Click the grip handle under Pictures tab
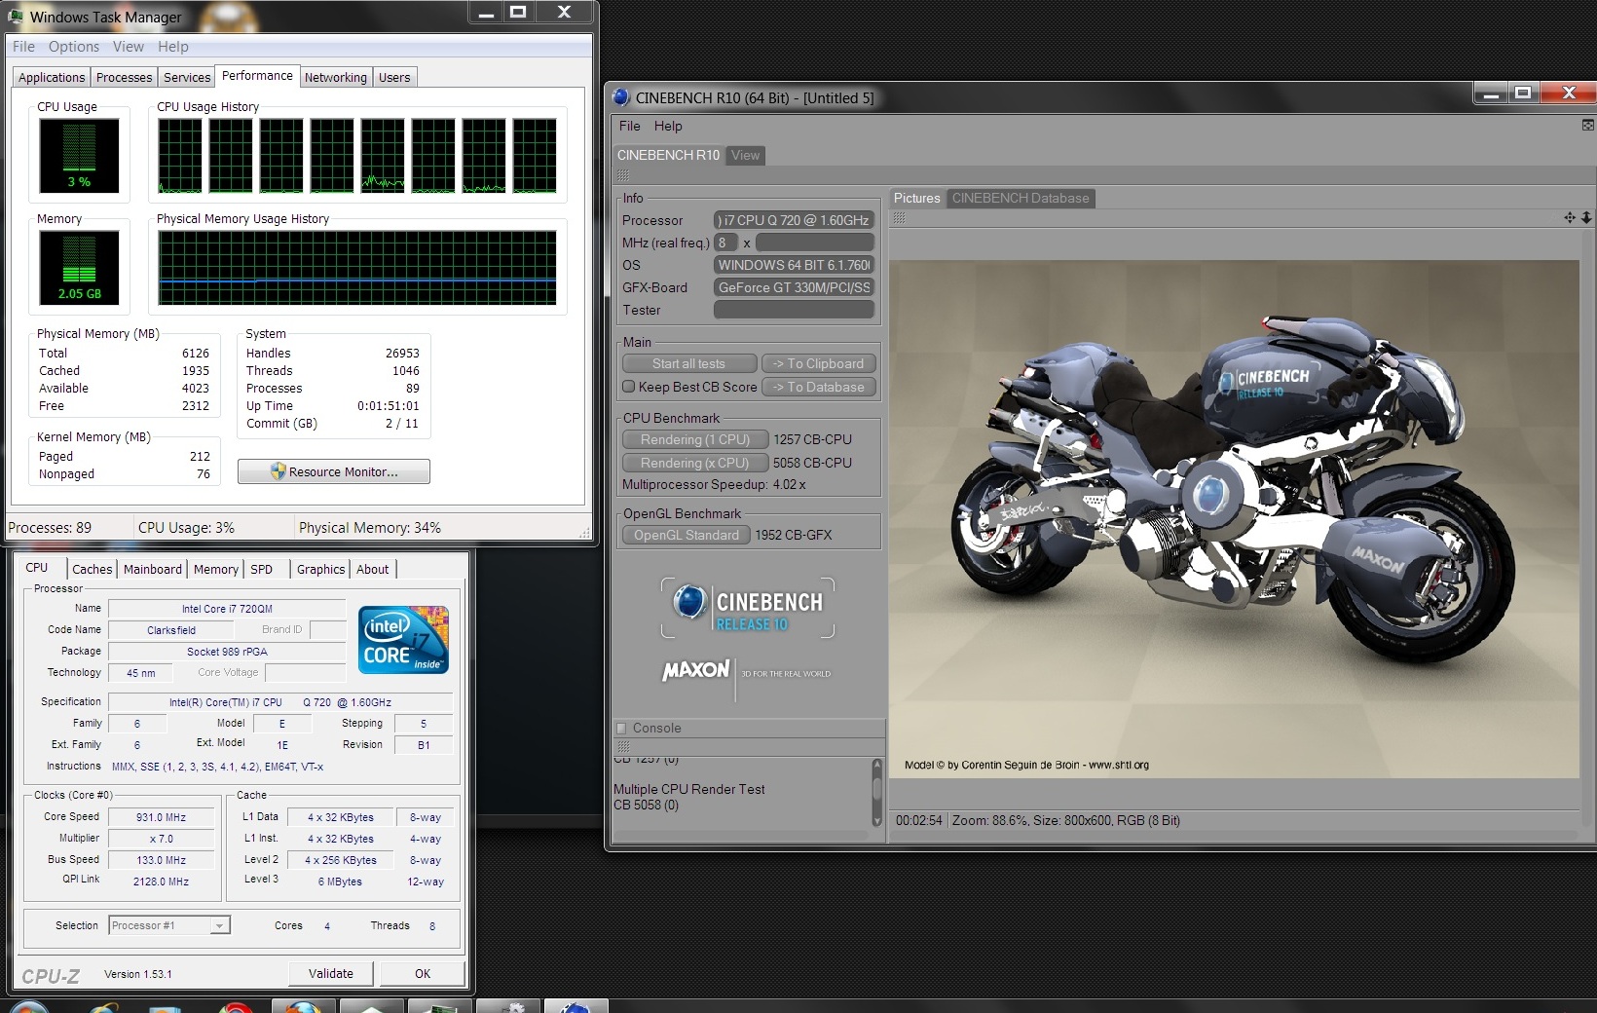The image size is (1597, 1013). tap(899, 218)
